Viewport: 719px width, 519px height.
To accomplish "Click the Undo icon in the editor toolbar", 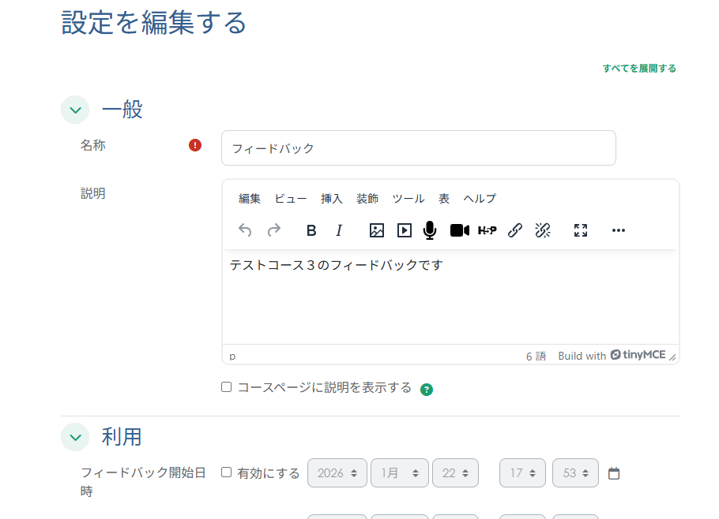I will click(x=245, y=230).
